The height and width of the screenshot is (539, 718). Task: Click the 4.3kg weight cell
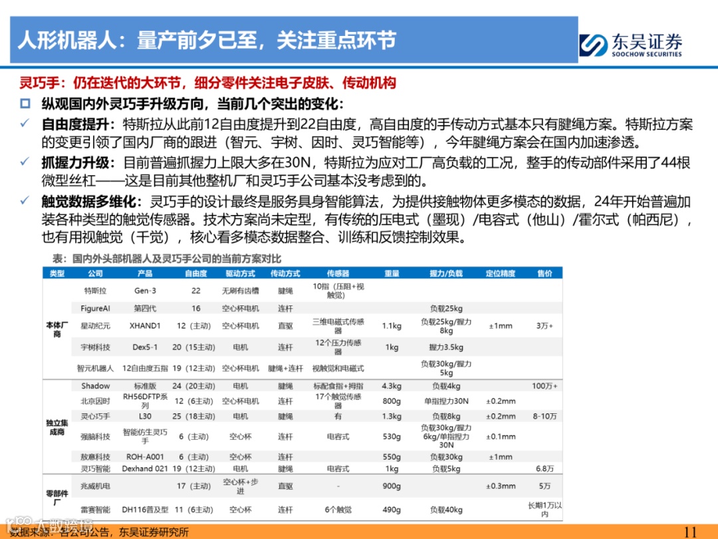tap(392, 386)
